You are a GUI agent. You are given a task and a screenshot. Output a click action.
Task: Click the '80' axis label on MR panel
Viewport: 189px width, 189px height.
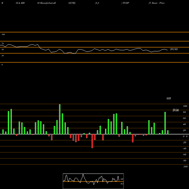click(184, 112)
